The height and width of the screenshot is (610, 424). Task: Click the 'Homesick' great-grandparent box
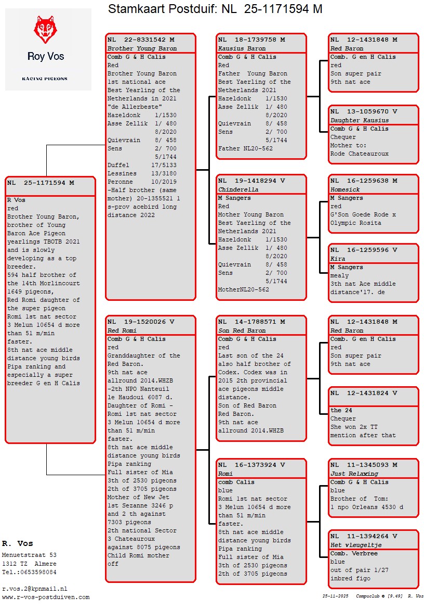[x=374, y=204]
